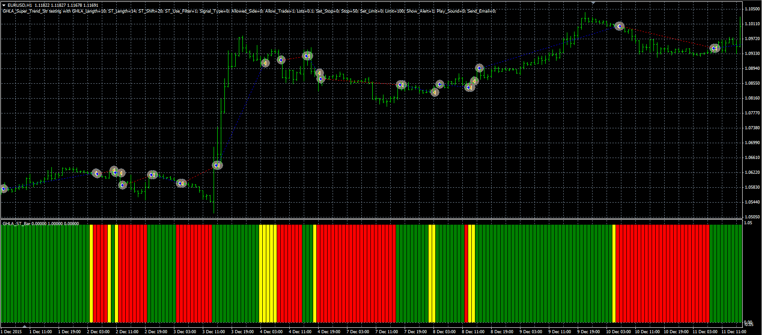Click the 3 Dec 11:00 time axis label
This screenshot has height=335, width=762.
(214, 332)
